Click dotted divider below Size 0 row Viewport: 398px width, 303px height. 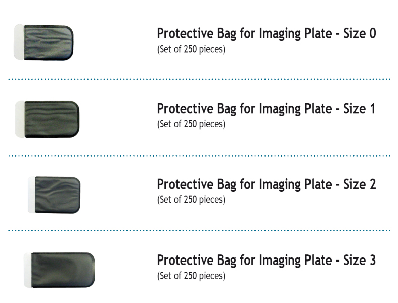coord(199,79)
